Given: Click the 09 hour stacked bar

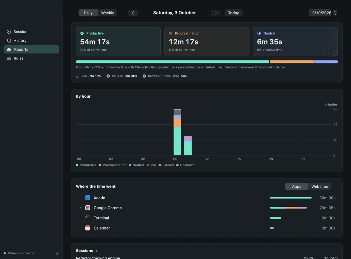Looking at the screenshot, I should [x=177, y=132].
